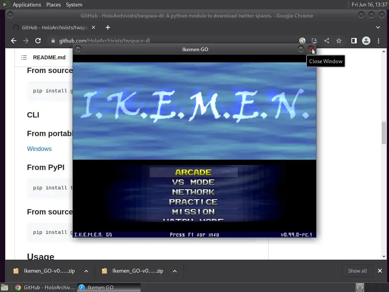
Task: Close the Ikemen GO window
Action: click(x=311, y=49)
